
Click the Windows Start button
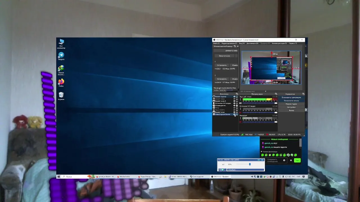[x=58, y=176]
